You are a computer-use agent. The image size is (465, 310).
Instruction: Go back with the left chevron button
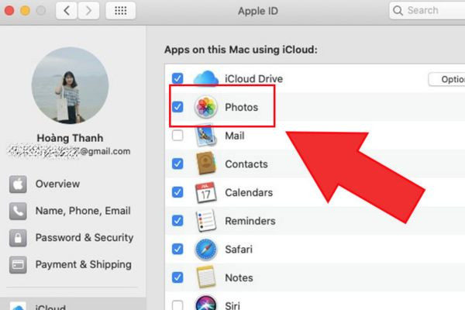click(x=67, y=11)
